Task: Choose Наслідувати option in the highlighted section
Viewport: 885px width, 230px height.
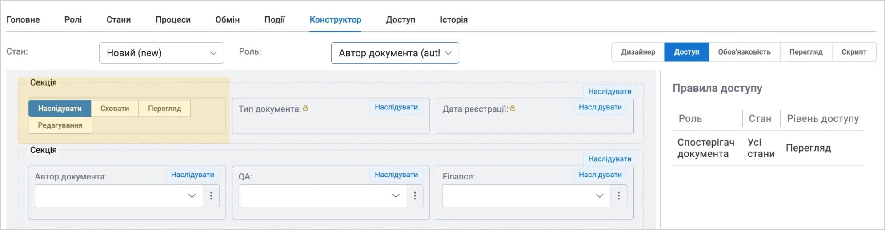Action: [60, 109]
